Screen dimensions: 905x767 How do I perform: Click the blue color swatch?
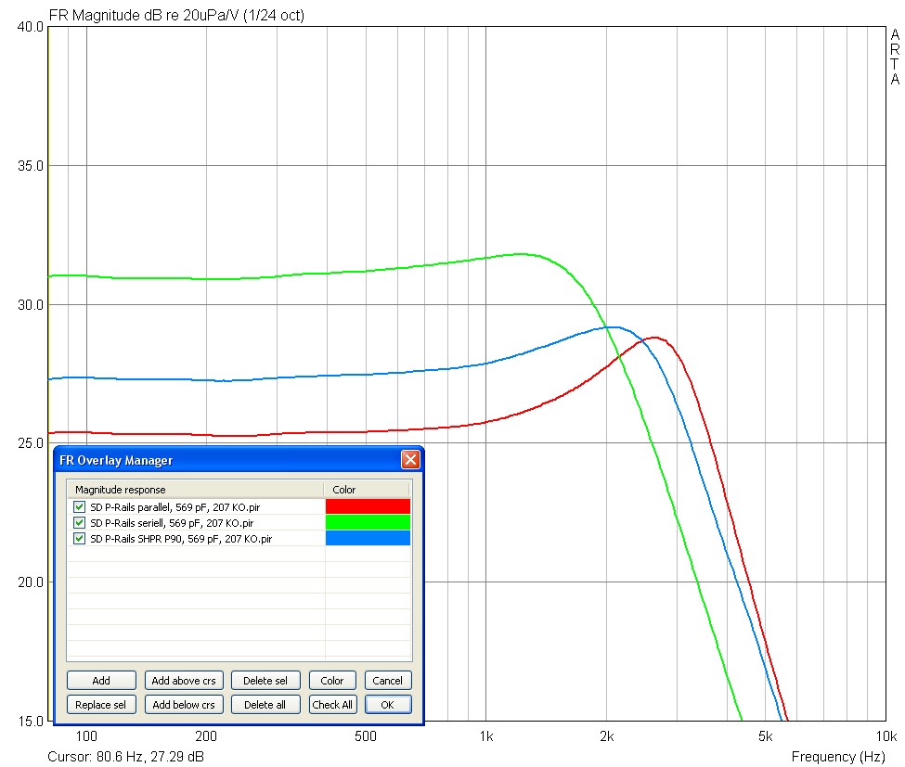click(x=368, y=538)
